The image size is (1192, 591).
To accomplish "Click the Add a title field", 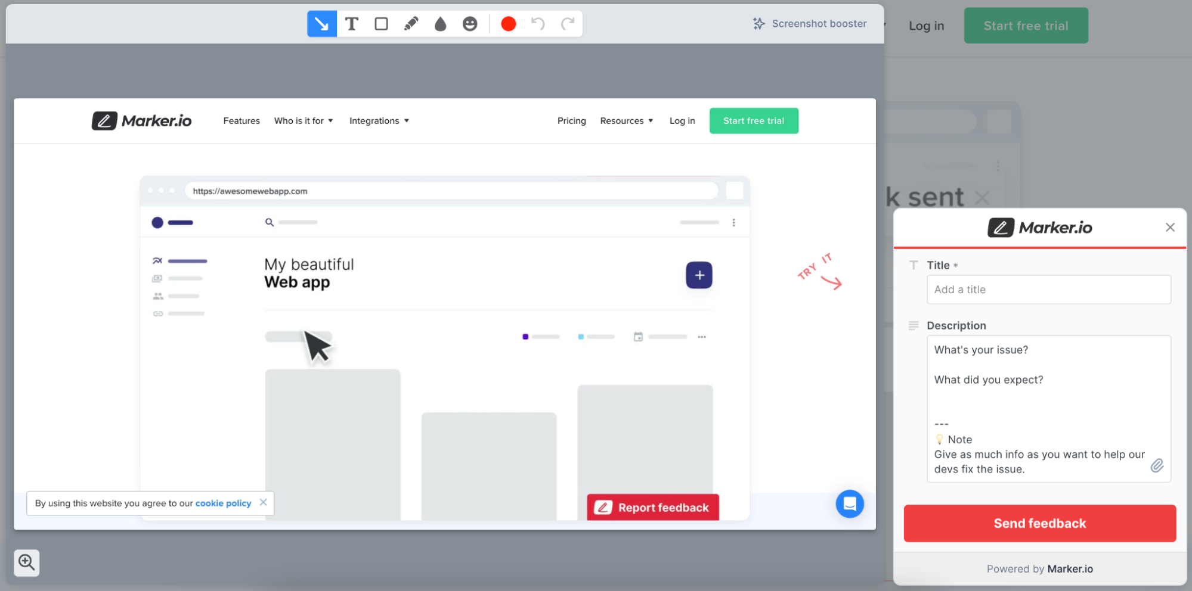I will [x=1048, y=290].
